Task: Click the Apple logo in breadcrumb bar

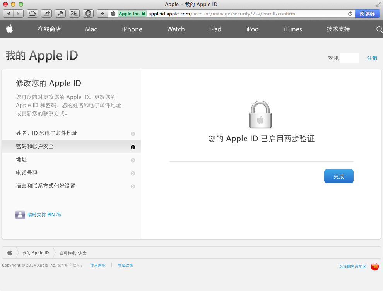Action: click(x=10, y=253)
